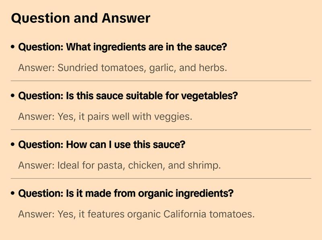Click the answer about organic California tomatoes
Screen dimensions: 322x240
(136, 214)
